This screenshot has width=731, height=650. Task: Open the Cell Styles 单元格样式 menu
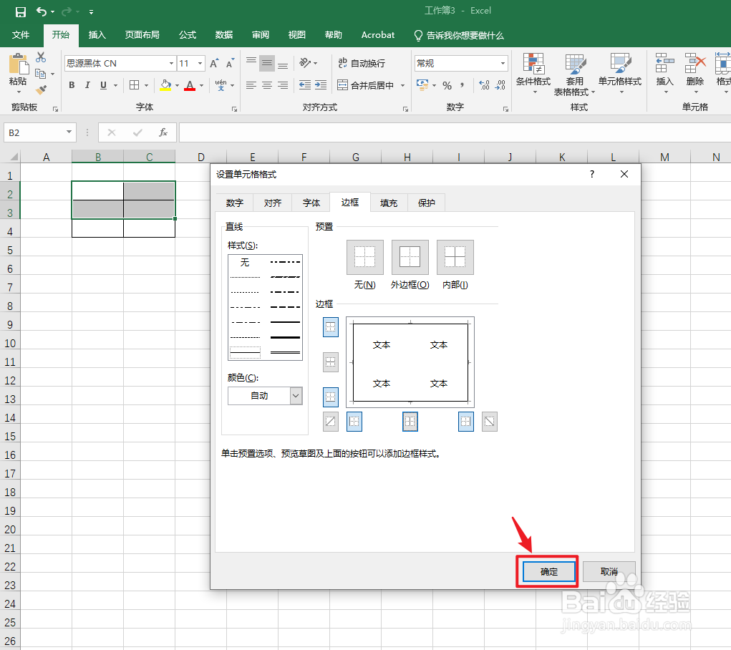[x=620, y=73]
